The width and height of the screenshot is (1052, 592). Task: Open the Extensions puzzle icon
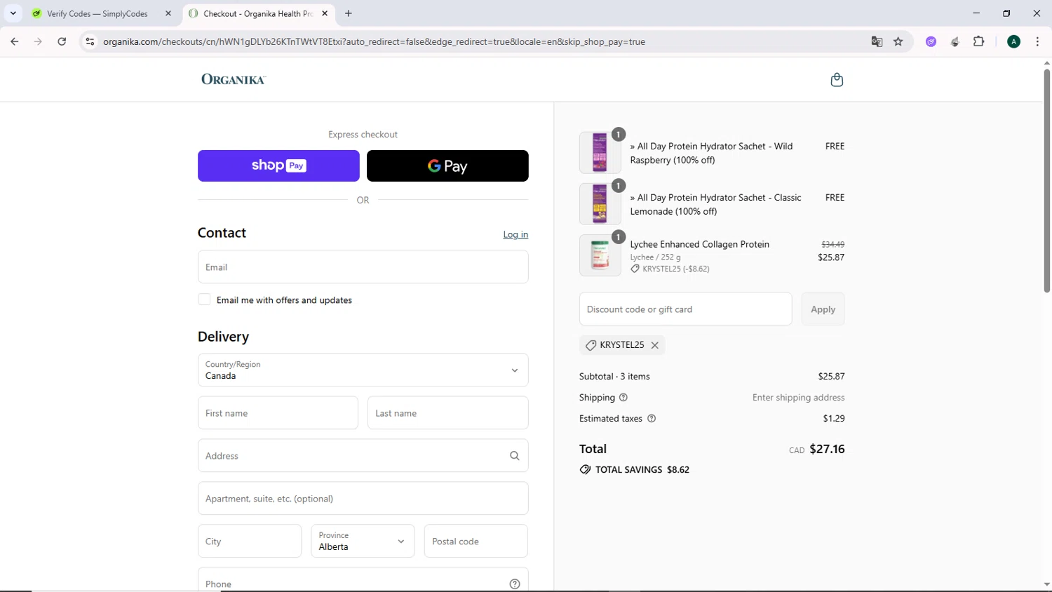pos(979,41)
